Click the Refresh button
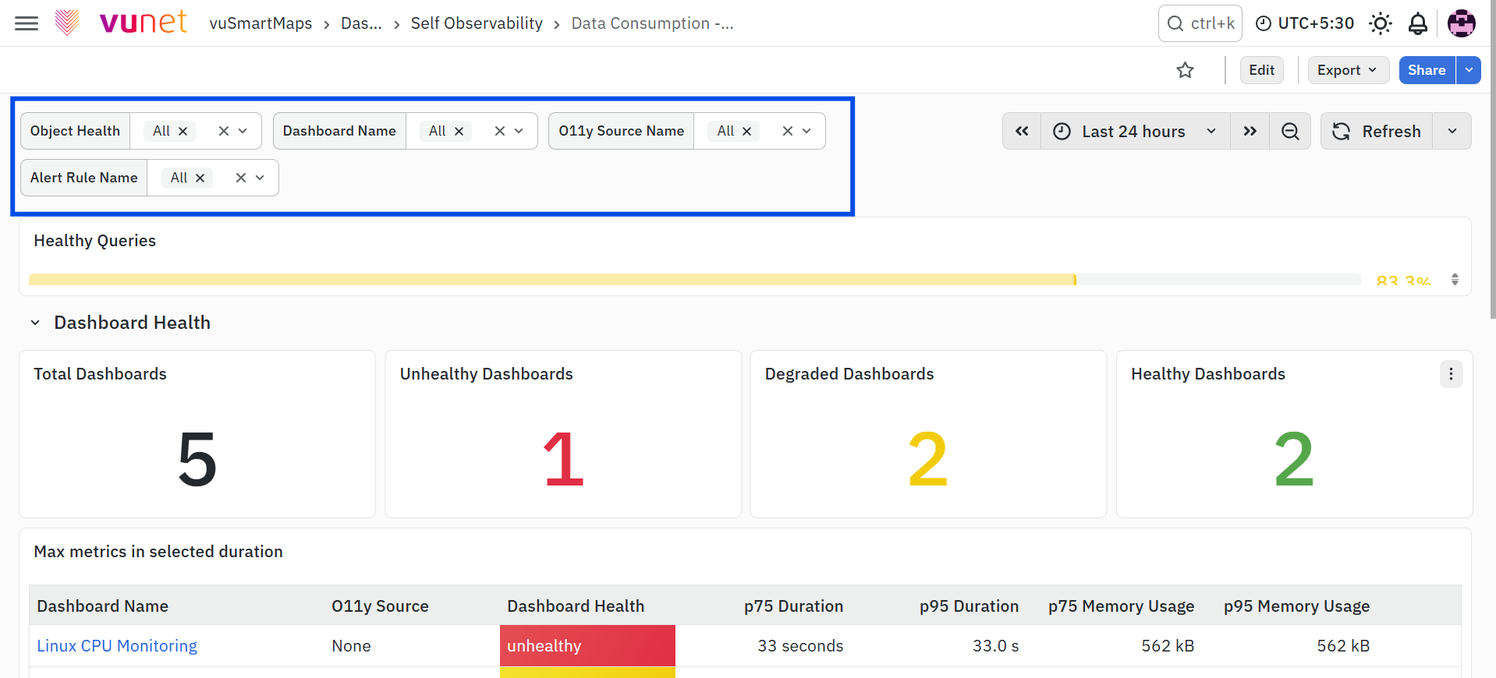 tap(1377, 131)
